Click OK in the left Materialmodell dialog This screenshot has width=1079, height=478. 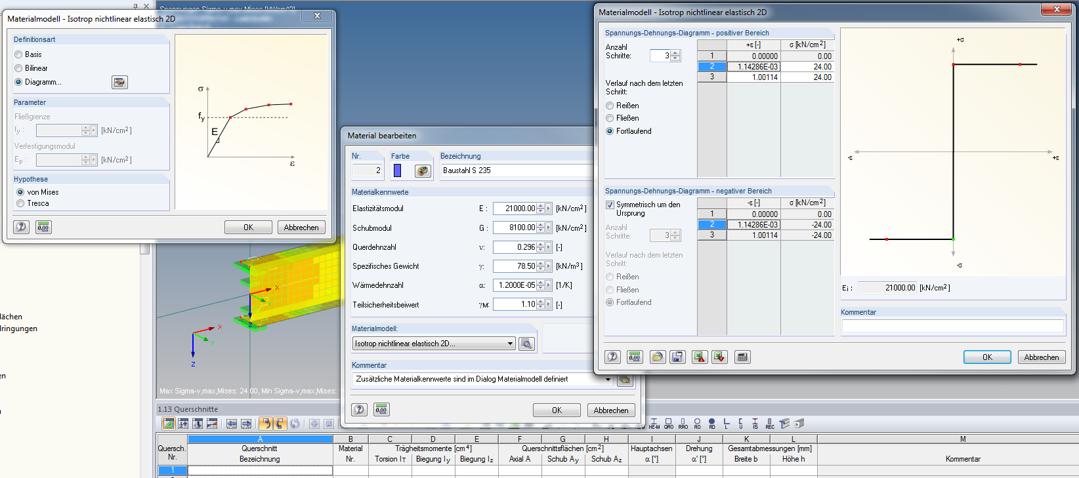pos(248,227)
